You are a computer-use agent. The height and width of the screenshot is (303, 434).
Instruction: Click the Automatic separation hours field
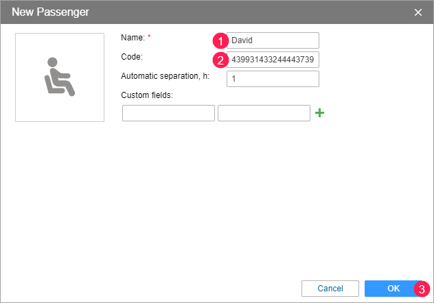(x=273, y=79)
